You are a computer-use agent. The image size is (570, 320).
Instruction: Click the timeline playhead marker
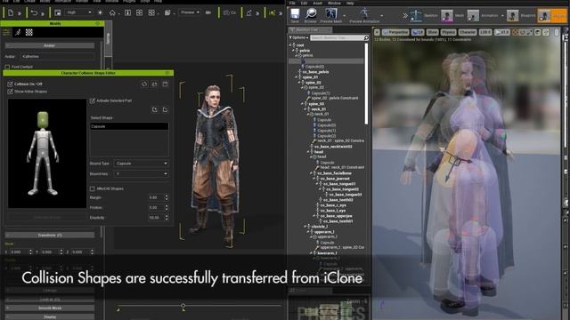click(x=183, y=307)
